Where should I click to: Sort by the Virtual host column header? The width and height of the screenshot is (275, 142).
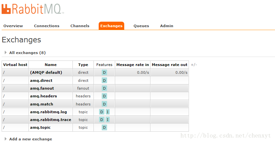(x=15, y=65)
